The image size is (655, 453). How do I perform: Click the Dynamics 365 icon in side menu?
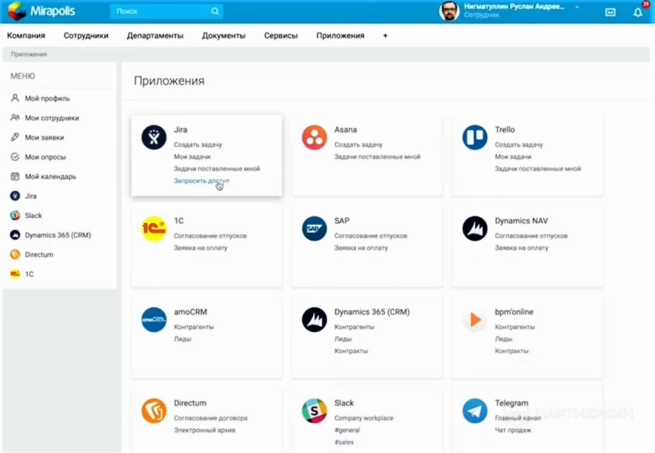[x=15, y=235]
